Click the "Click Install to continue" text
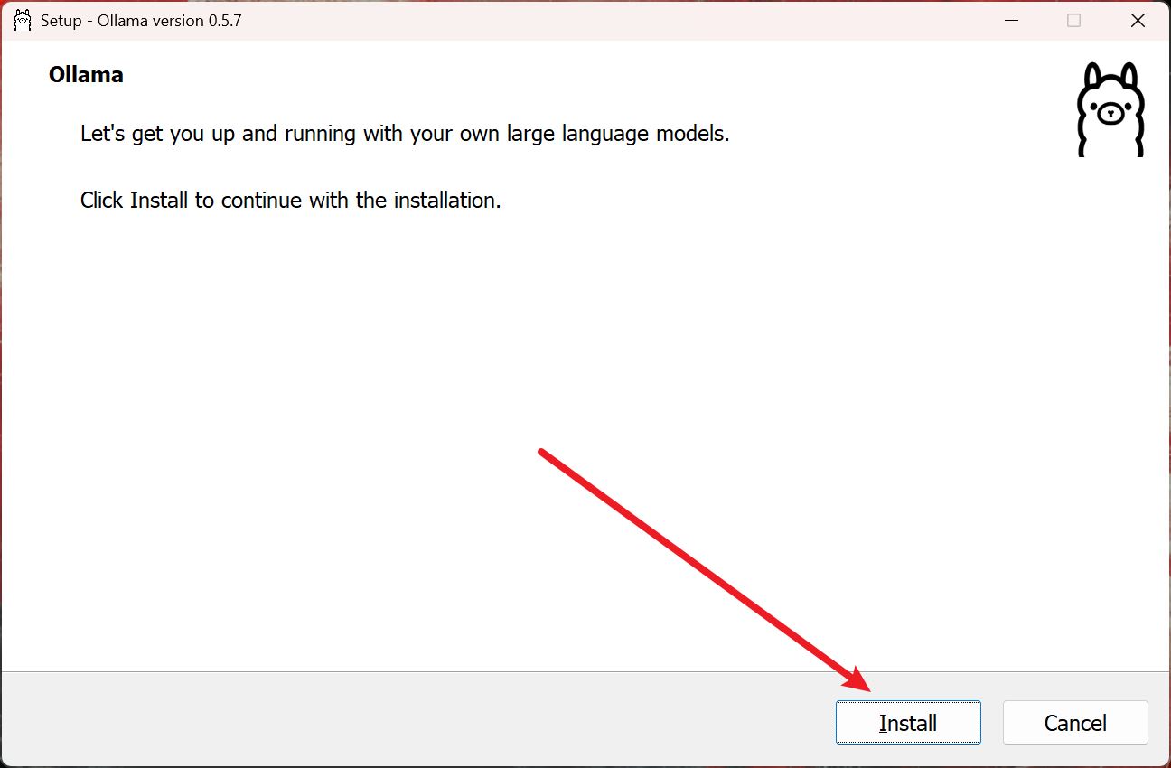This screenshot has width=1171, height=768. point(291,200)
